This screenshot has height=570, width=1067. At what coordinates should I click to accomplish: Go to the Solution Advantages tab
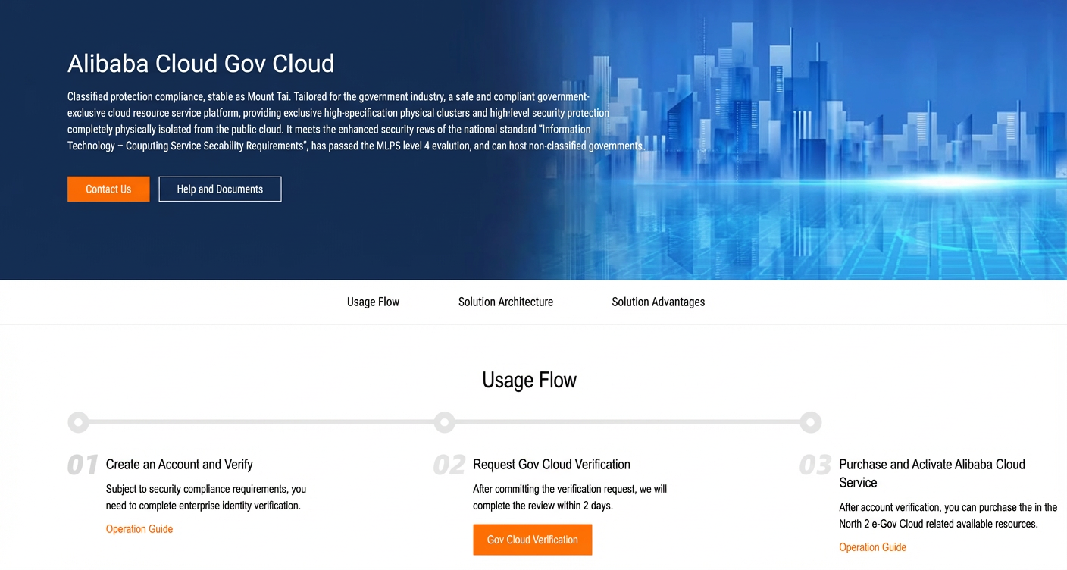click(x=658, y=302)
